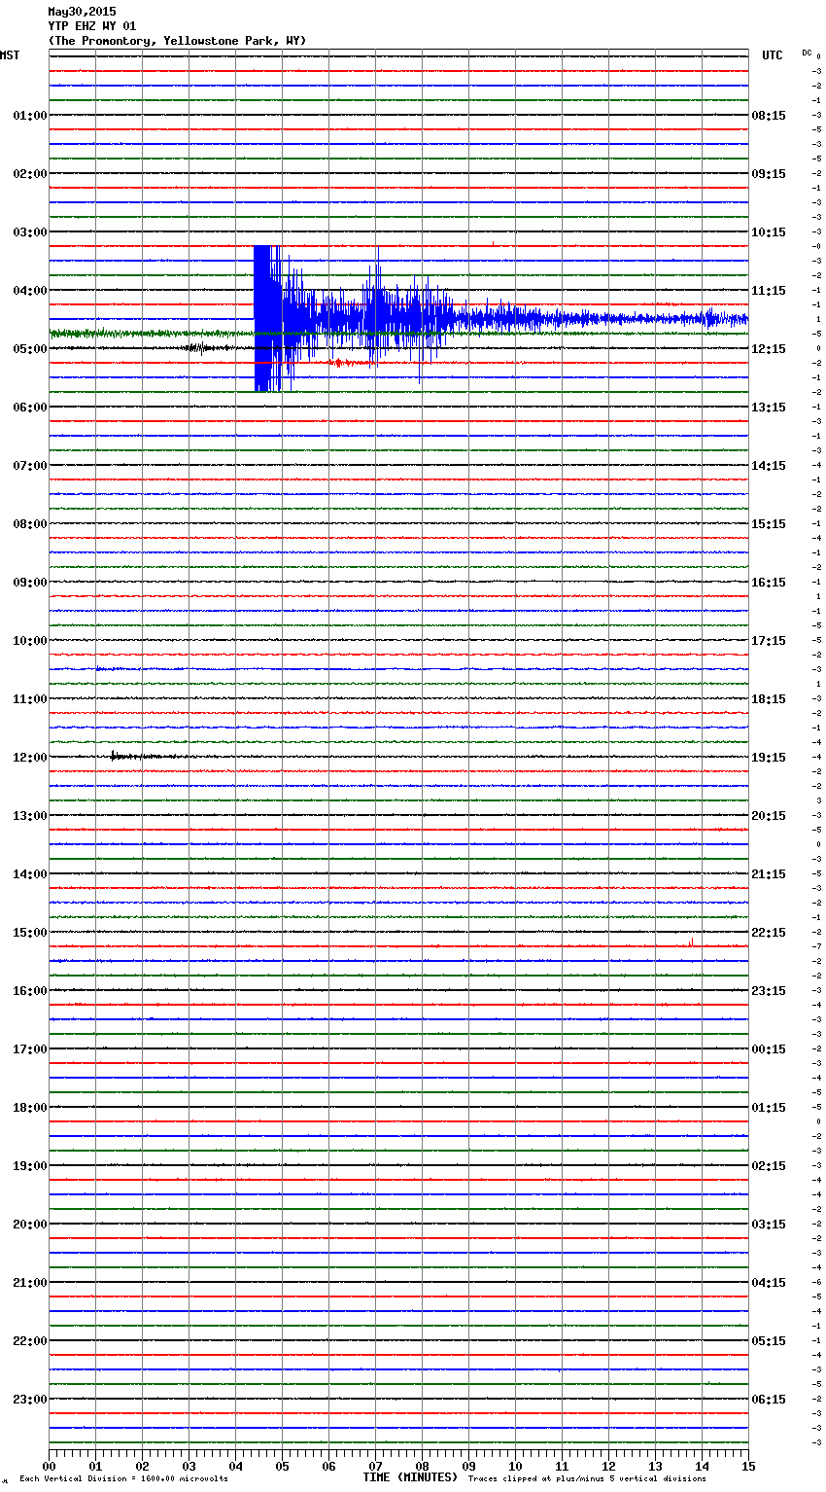This screenshot has width=826, height=1492.
Task: Click the DC column header
Action: coord(807,53)
